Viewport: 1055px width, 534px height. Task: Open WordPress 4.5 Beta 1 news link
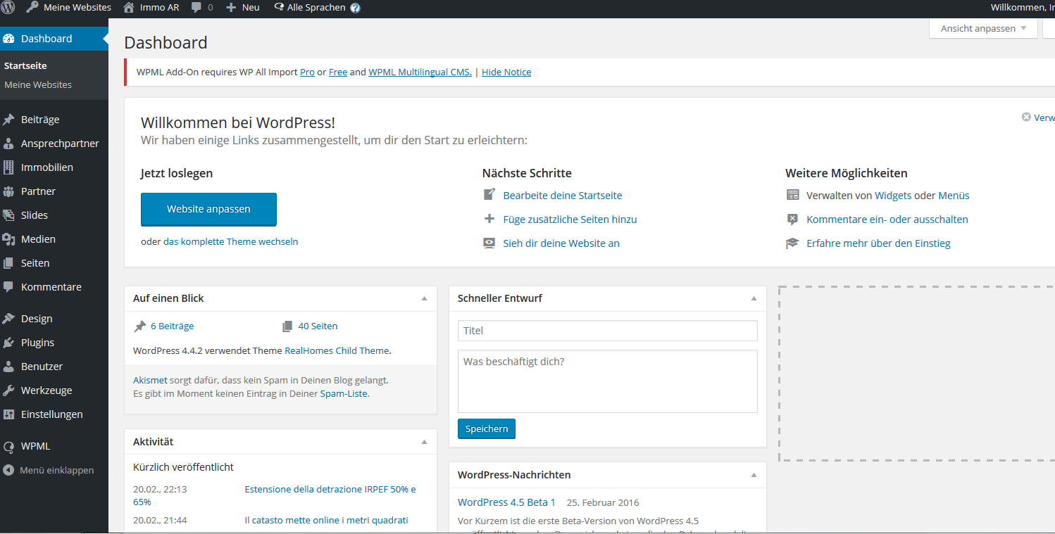[x=506, y=502]
